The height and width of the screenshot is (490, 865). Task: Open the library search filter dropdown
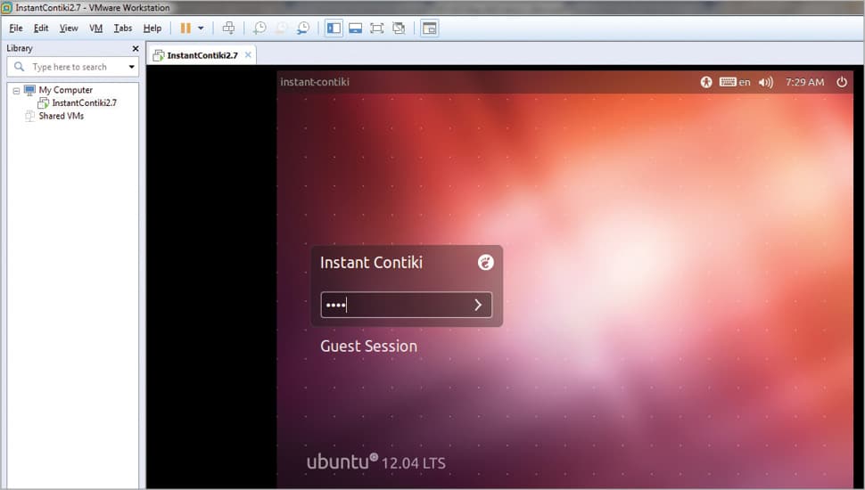tap(132, 67)
